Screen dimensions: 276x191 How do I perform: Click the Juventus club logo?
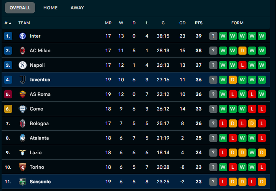click(x=22, y=80)
